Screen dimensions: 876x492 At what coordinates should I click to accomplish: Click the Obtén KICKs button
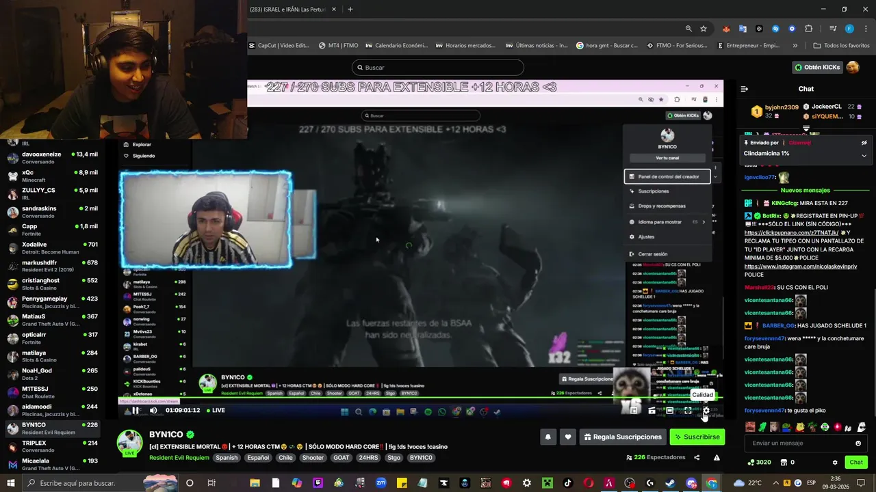(x=817, y=67)
